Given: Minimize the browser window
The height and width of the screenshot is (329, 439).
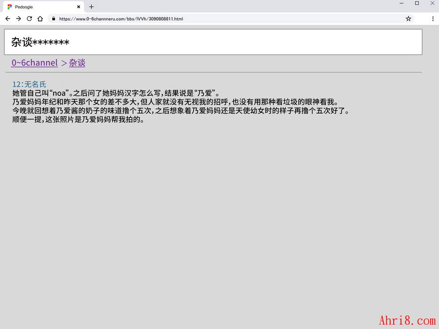Looking at the screenshot, I should [x=401, y=3].
